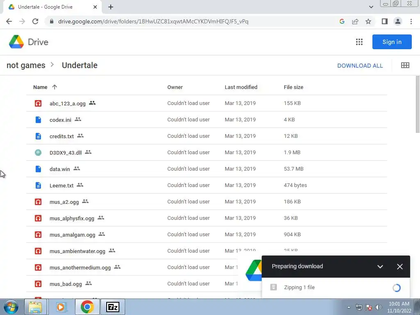
Task: Click the Google Drive logo
Action: click(x=16, y=42)
